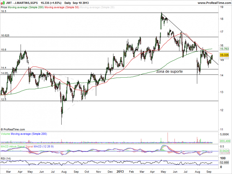Click the 16.625 horizontal level label
Viewport: 232px width, 174px height.
pos(5,36)
